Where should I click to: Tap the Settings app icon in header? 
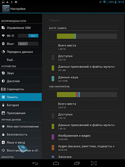pos(6,9)
